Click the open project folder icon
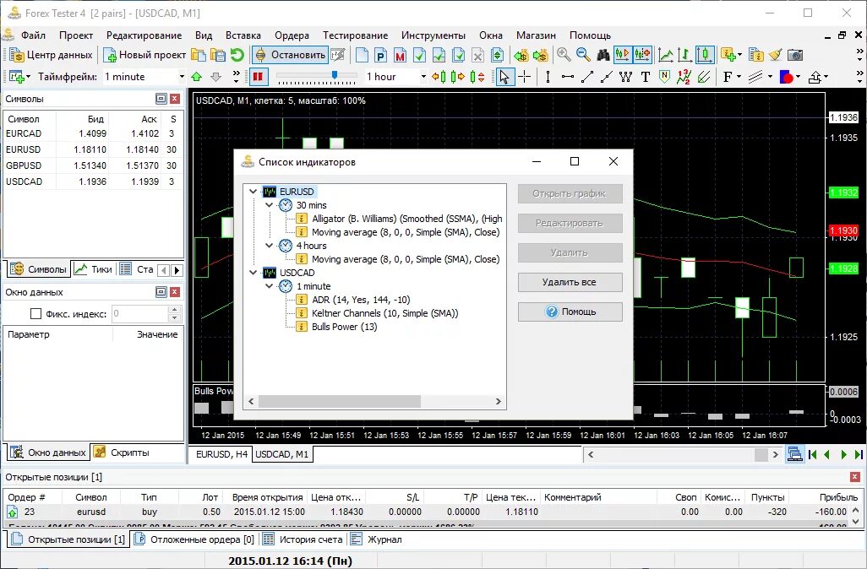The width and height of the screenshot is (867, 569). click(x=199, y=55)
